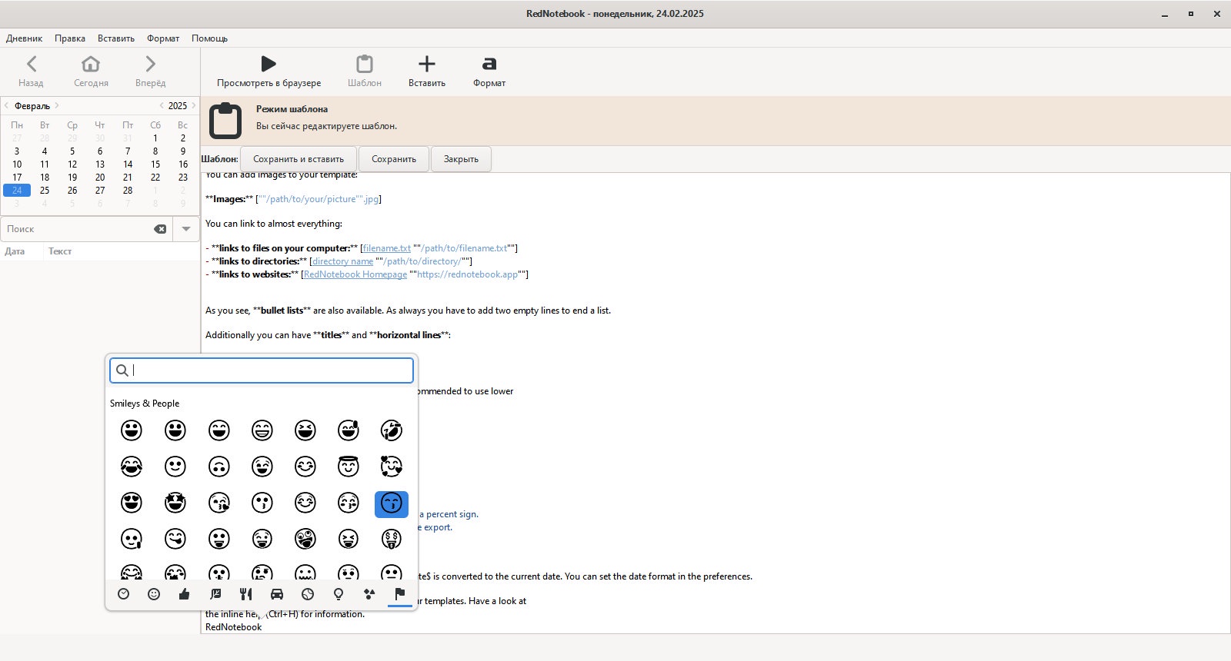Open the Дневник menu
This screenshot has width=1231, height=661.
[24, 38]
